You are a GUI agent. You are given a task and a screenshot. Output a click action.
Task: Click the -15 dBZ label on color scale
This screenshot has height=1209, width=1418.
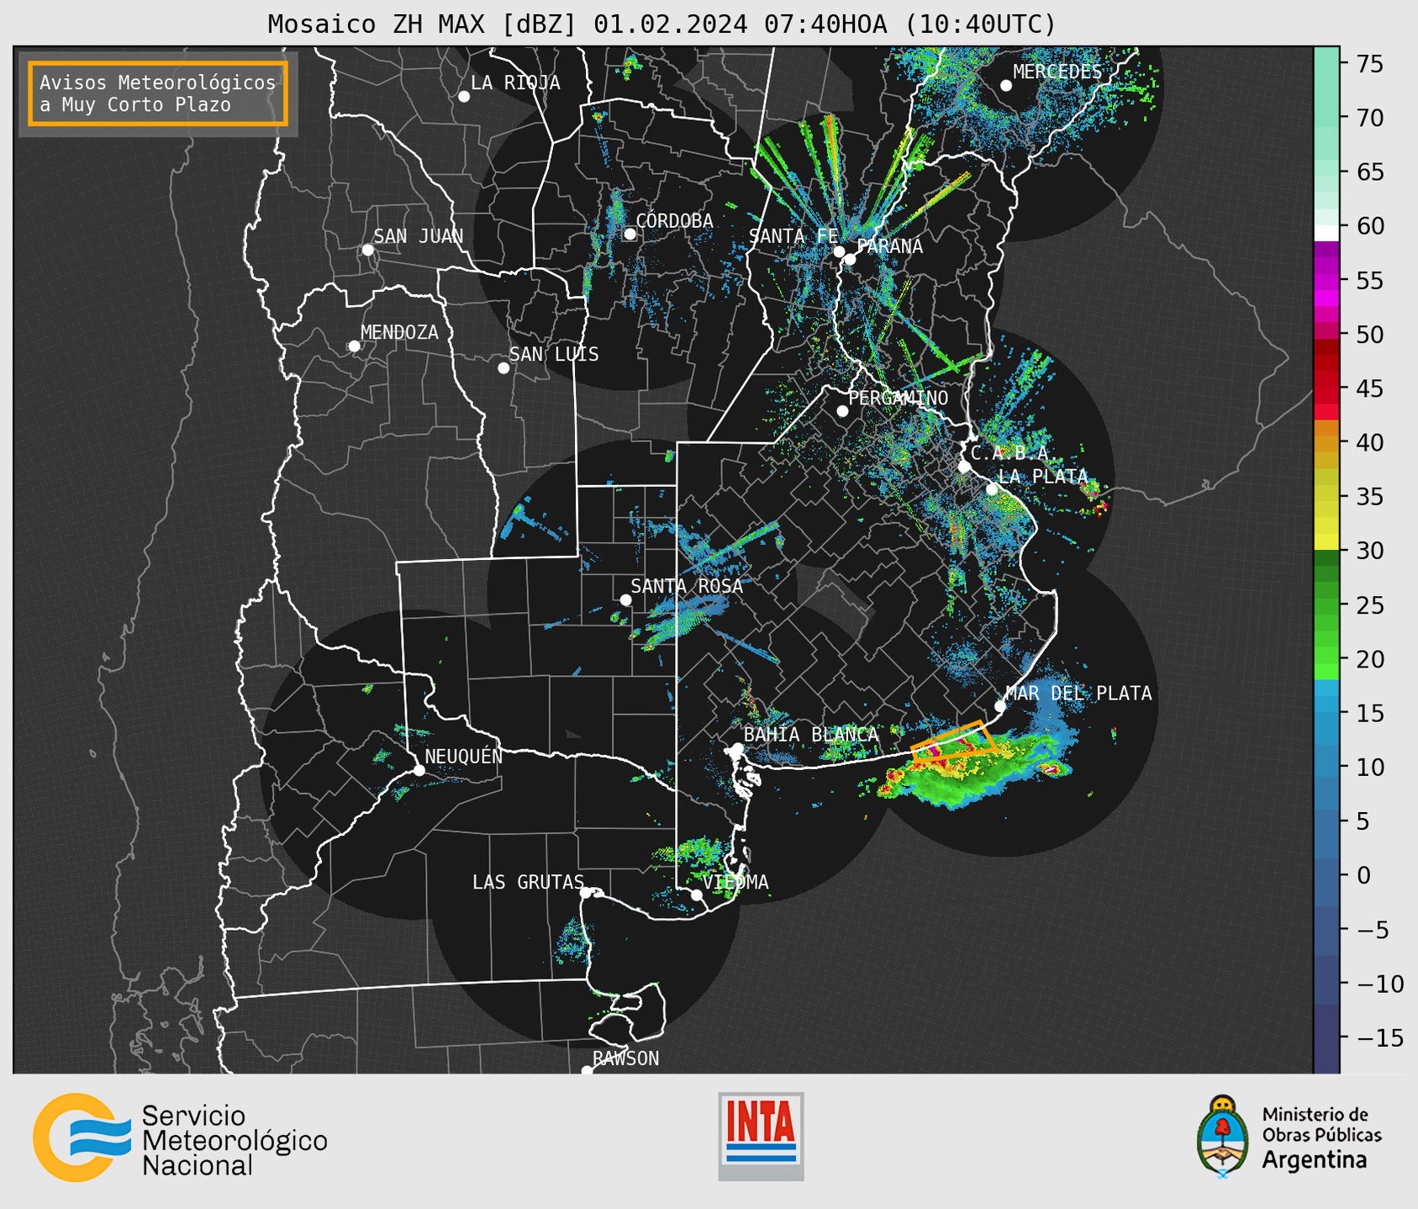coord(1380,1037)
